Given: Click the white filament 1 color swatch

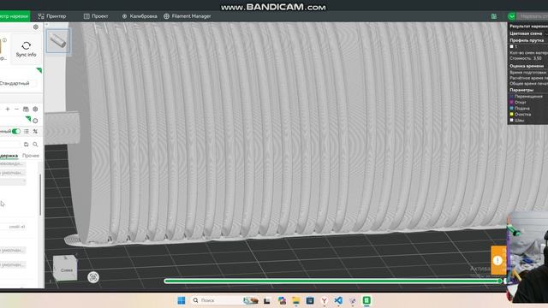Looking at the screenshot, I should pos(512,46).
